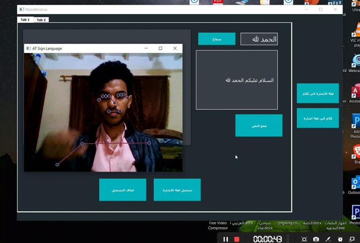Screen dimensions: 360x243
Task: Click the محو النص clear text button
Action: pyautogui.click(x=259, y=125)
